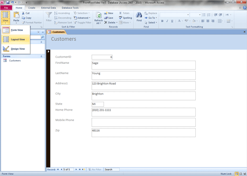
Task: Click Toggle Filter
Action: pos(83,23)
